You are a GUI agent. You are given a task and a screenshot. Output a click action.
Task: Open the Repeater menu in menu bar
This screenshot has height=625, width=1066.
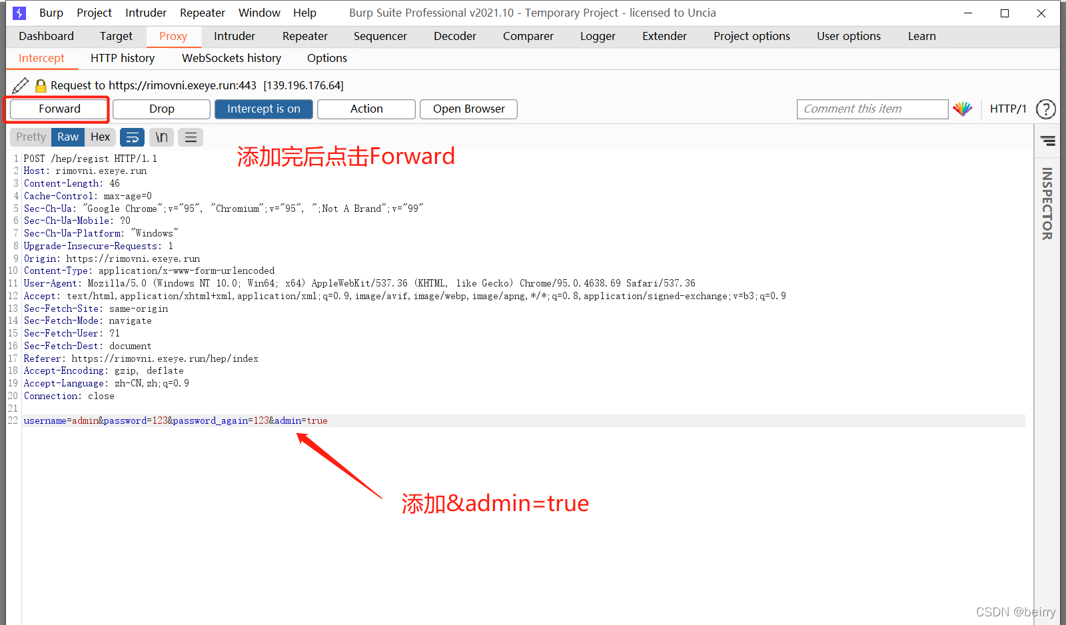(x=203, y=13)
